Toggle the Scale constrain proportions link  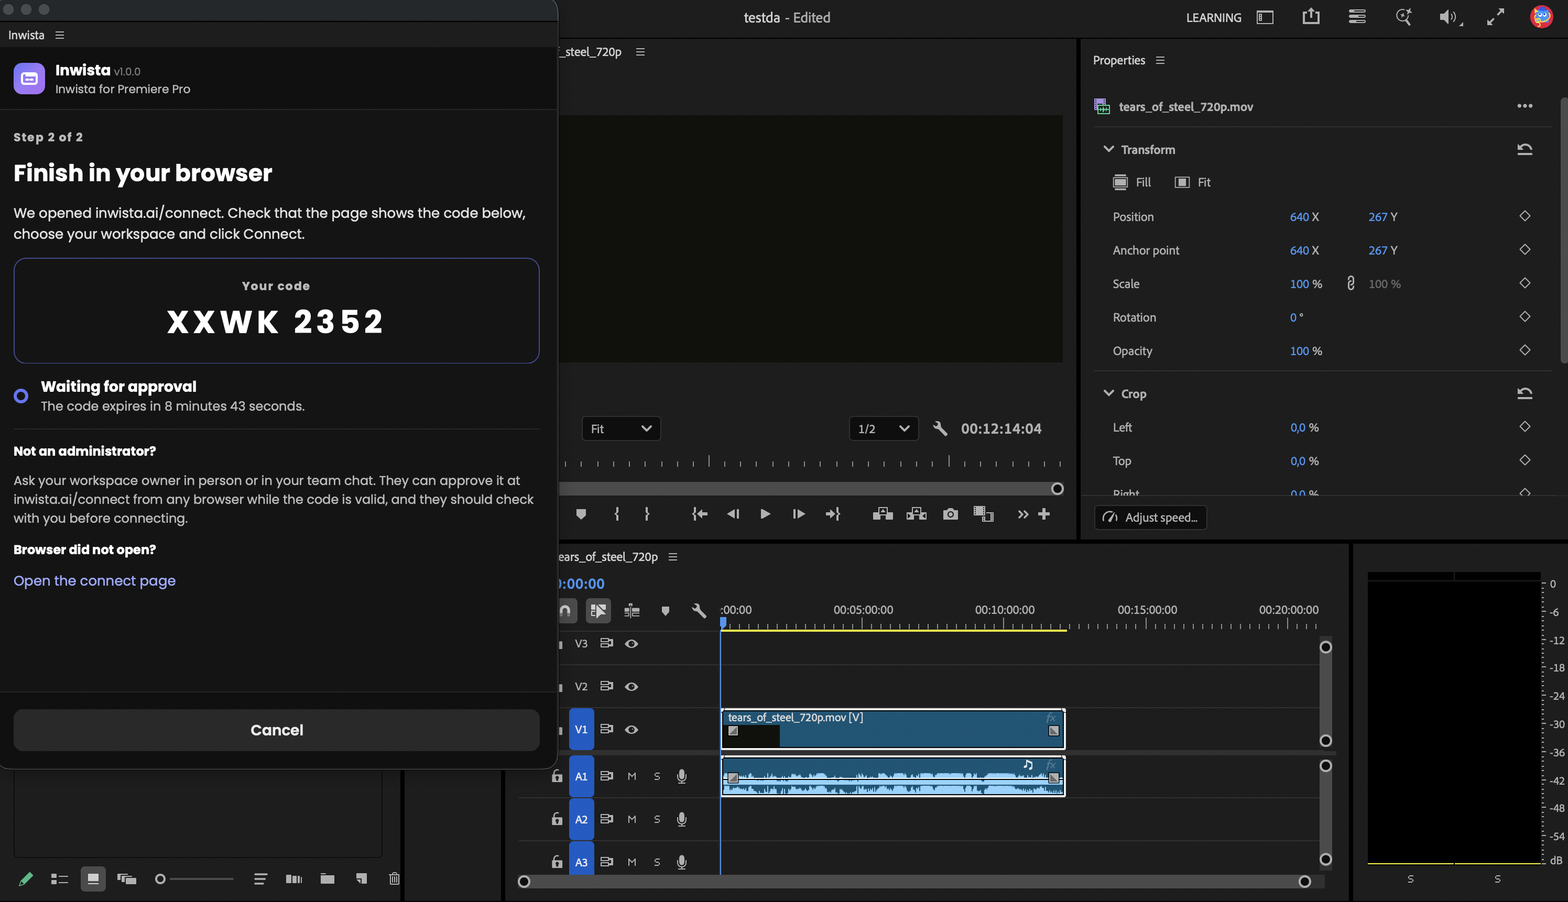pyautogui.click(x=1351, y=284)
